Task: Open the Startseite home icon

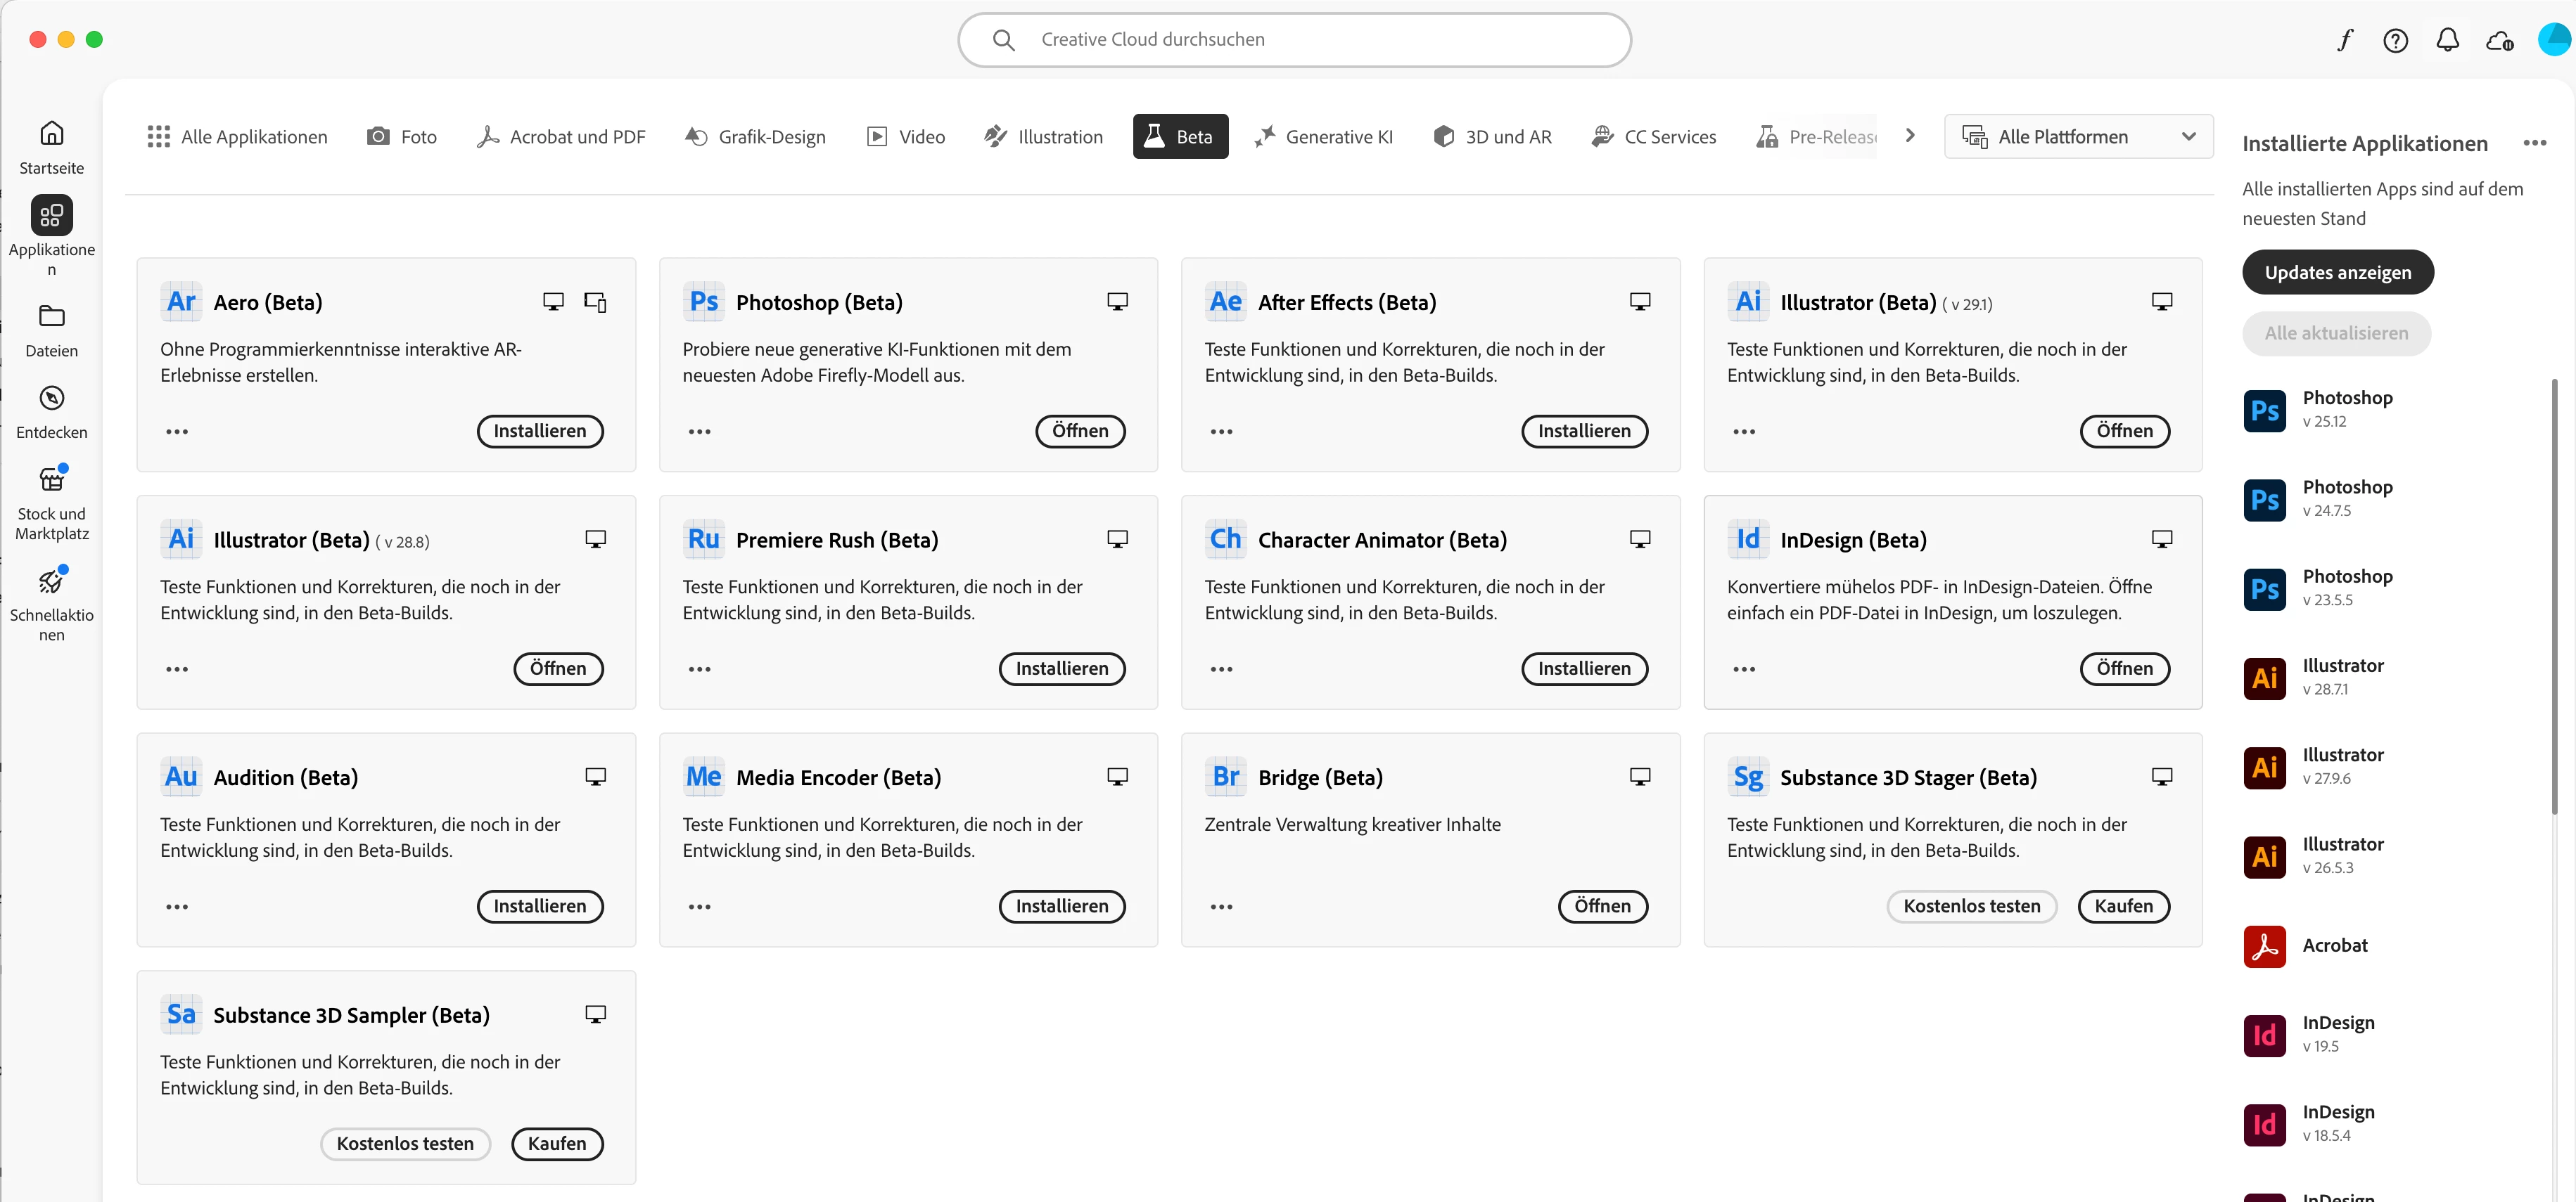Action: coord(52,133)
